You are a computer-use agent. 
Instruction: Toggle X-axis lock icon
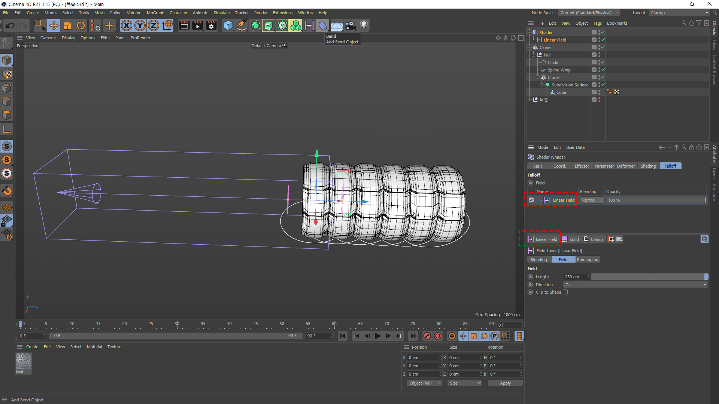click(x=127, y=25)
